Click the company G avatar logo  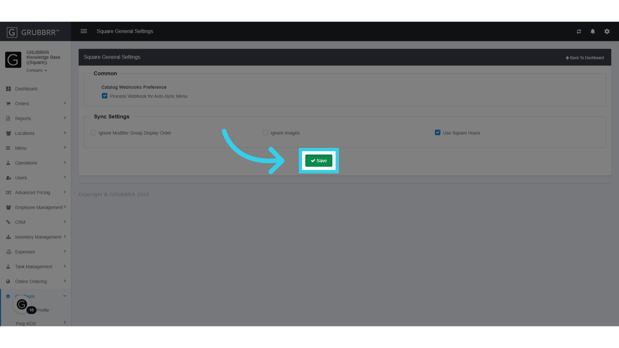[x=13, y=60]
